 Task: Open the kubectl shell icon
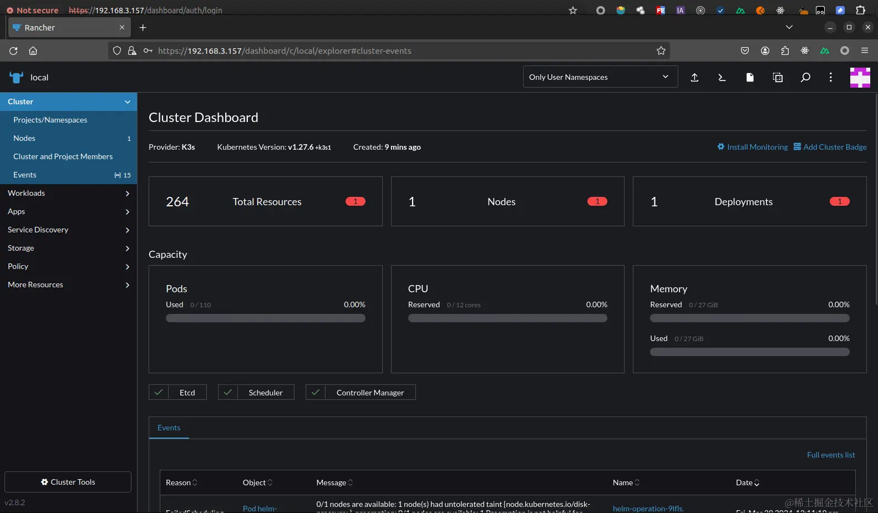pos(722,77)
